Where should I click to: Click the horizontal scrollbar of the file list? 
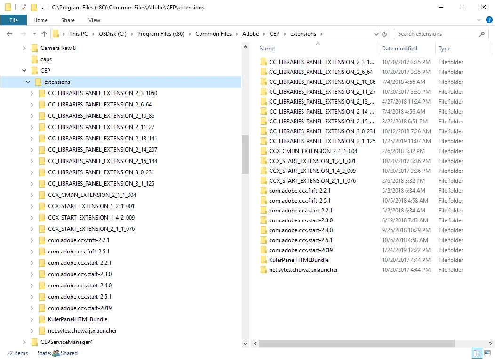(357, 343)
